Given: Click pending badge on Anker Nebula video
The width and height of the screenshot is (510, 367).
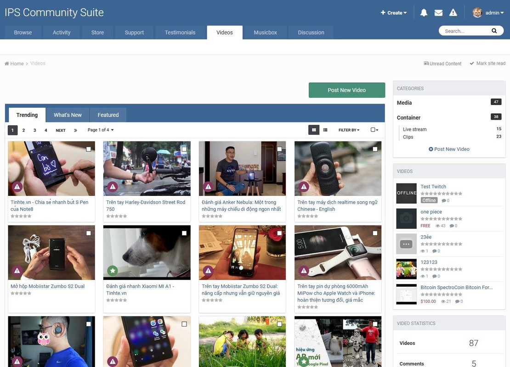Looking at the screenshot, I should [x=208, y=187].
